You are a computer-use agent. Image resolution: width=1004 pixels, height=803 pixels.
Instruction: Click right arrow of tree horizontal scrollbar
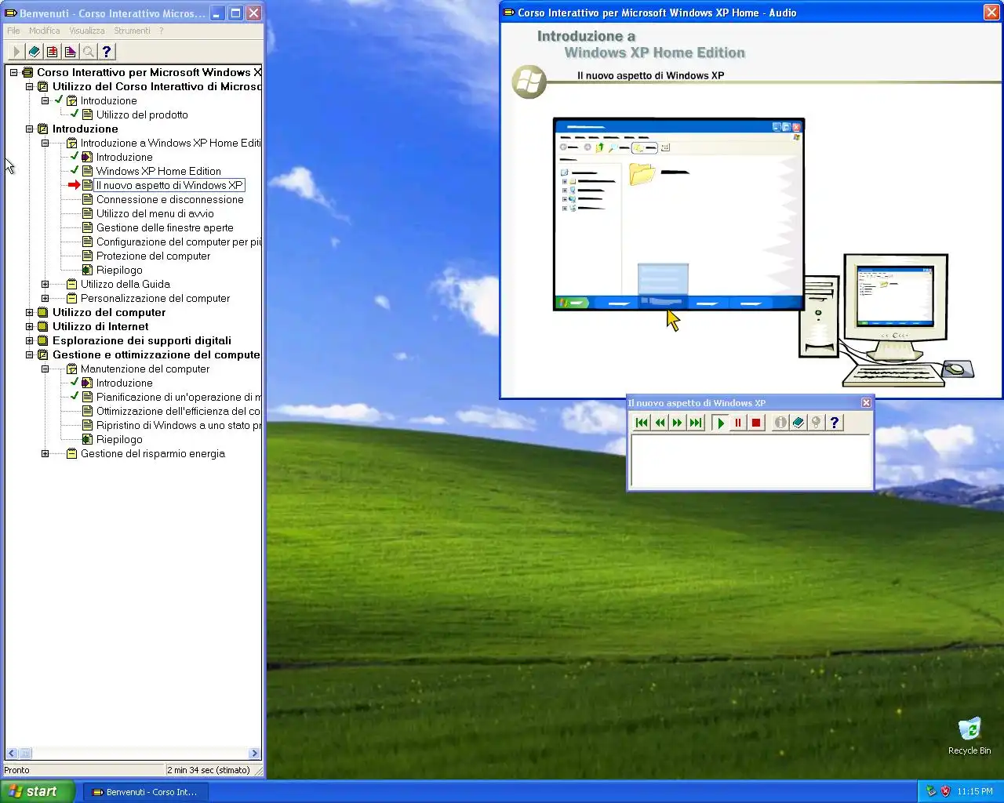point(254,754)
